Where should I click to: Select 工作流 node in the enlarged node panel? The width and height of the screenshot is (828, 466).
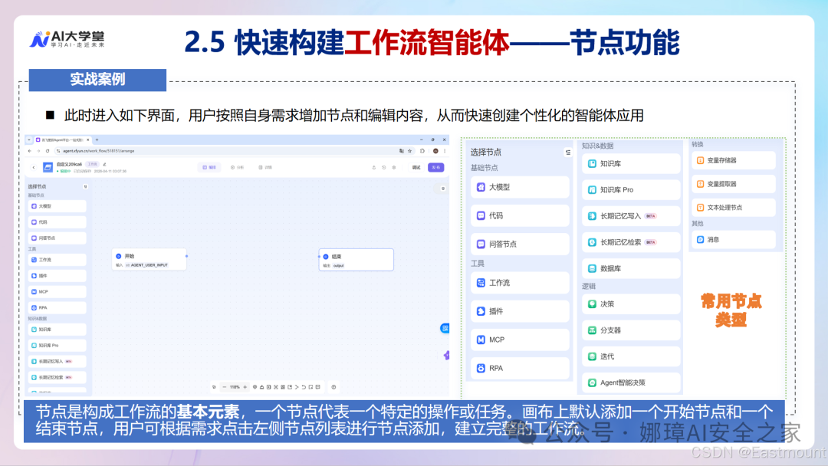(x=520, y=283)
